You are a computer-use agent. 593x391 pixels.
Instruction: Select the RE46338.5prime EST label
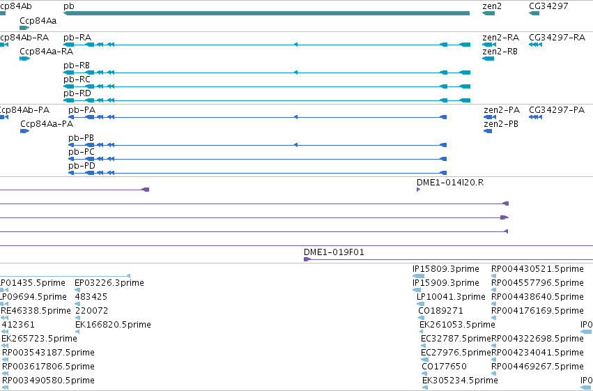tap(36, 311)
